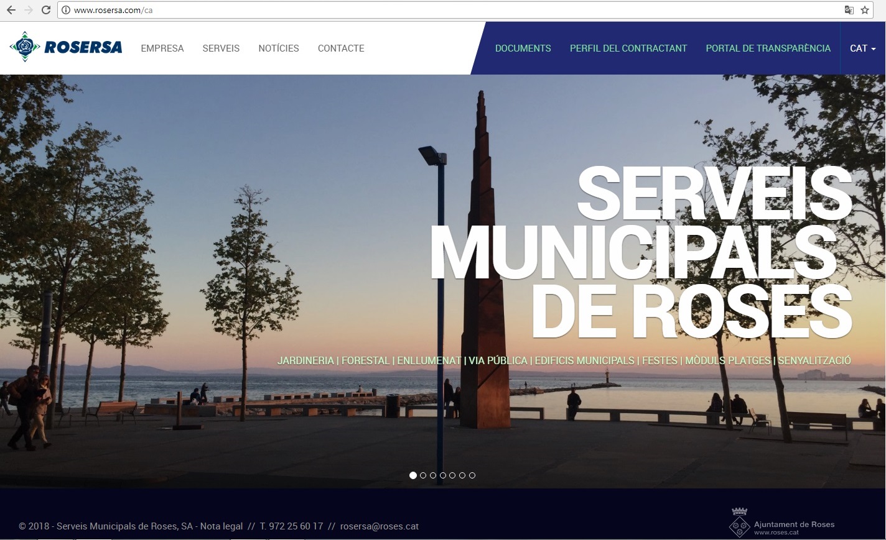The image size is (886, 540).
Task: Select the first carousel slide dot
Action: pyautogui.click(x=413, y=475)
